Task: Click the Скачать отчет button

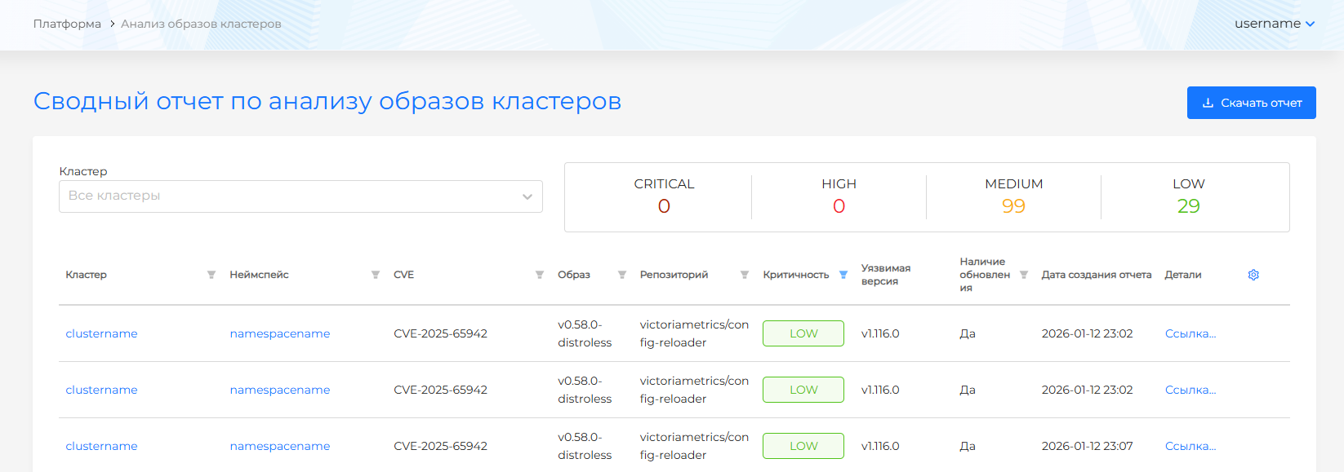Action: [x=1252, y=103]
